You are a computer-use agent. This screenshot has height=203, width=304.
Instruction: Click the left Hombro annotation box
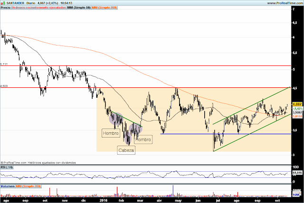point(111,133)
